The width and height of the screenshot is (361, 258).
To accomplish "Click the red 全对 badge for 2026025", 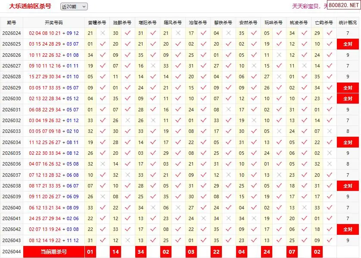I will 348,44.
